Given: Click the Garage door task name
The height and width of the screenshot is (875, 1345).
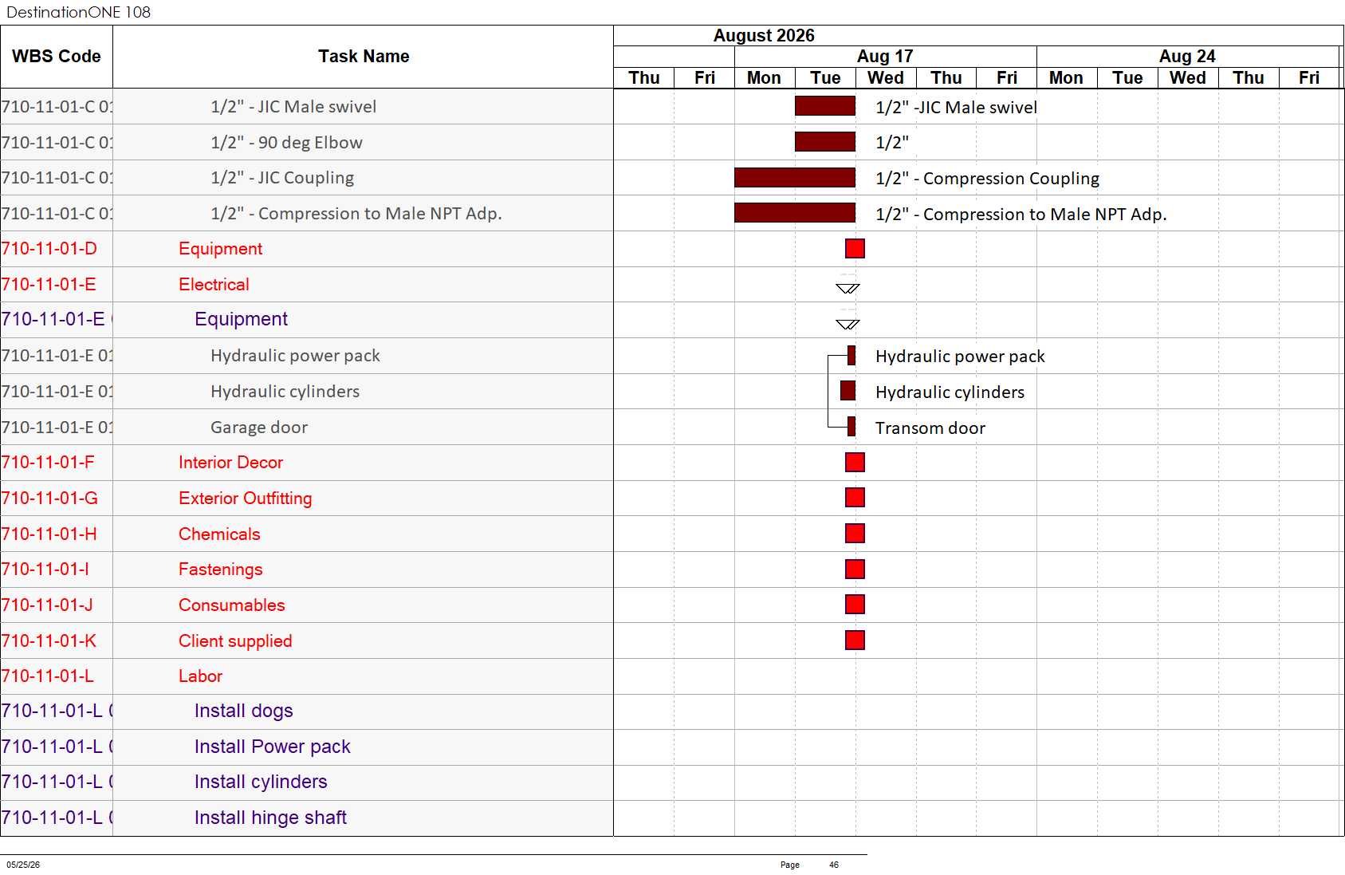Looking at the screenshot, I should [259, 428].
